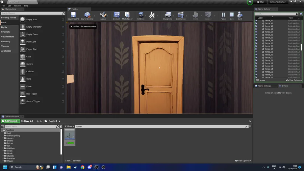Expand the levels folder
304x171 pixels.
[3, 151]
